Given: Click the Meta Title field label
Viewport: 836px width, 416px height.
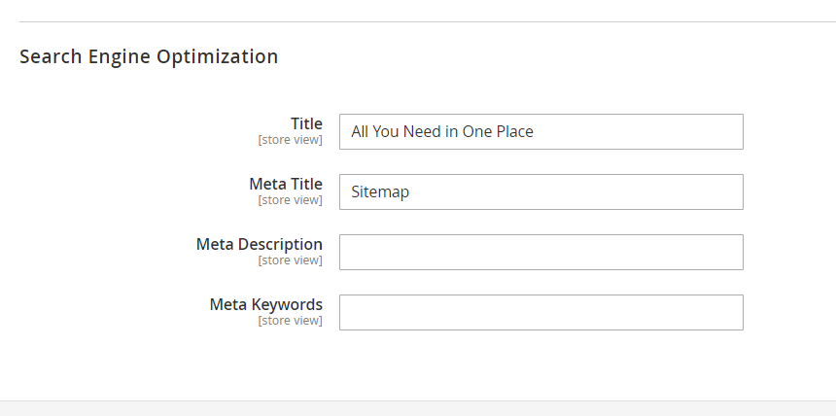Looking at the screenshot, I should point(286,184).
